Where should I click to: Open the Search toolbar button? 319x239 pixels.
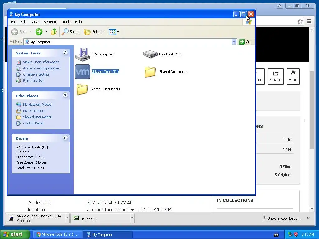pos(71,32)
